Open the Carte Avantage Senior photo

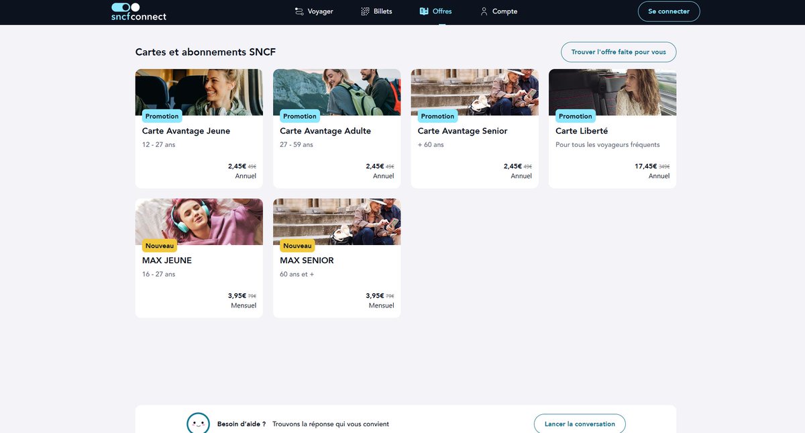[x=475, y=92]
